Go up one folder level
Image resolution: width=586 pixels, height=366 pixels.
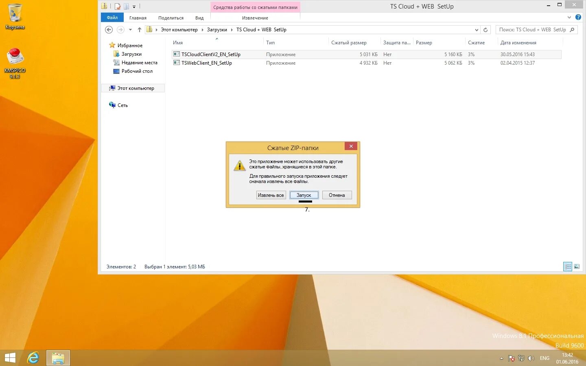pos(140,30)
